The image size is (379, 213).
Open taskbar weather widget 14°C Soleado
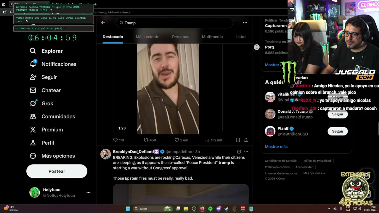tap(11, 209)
